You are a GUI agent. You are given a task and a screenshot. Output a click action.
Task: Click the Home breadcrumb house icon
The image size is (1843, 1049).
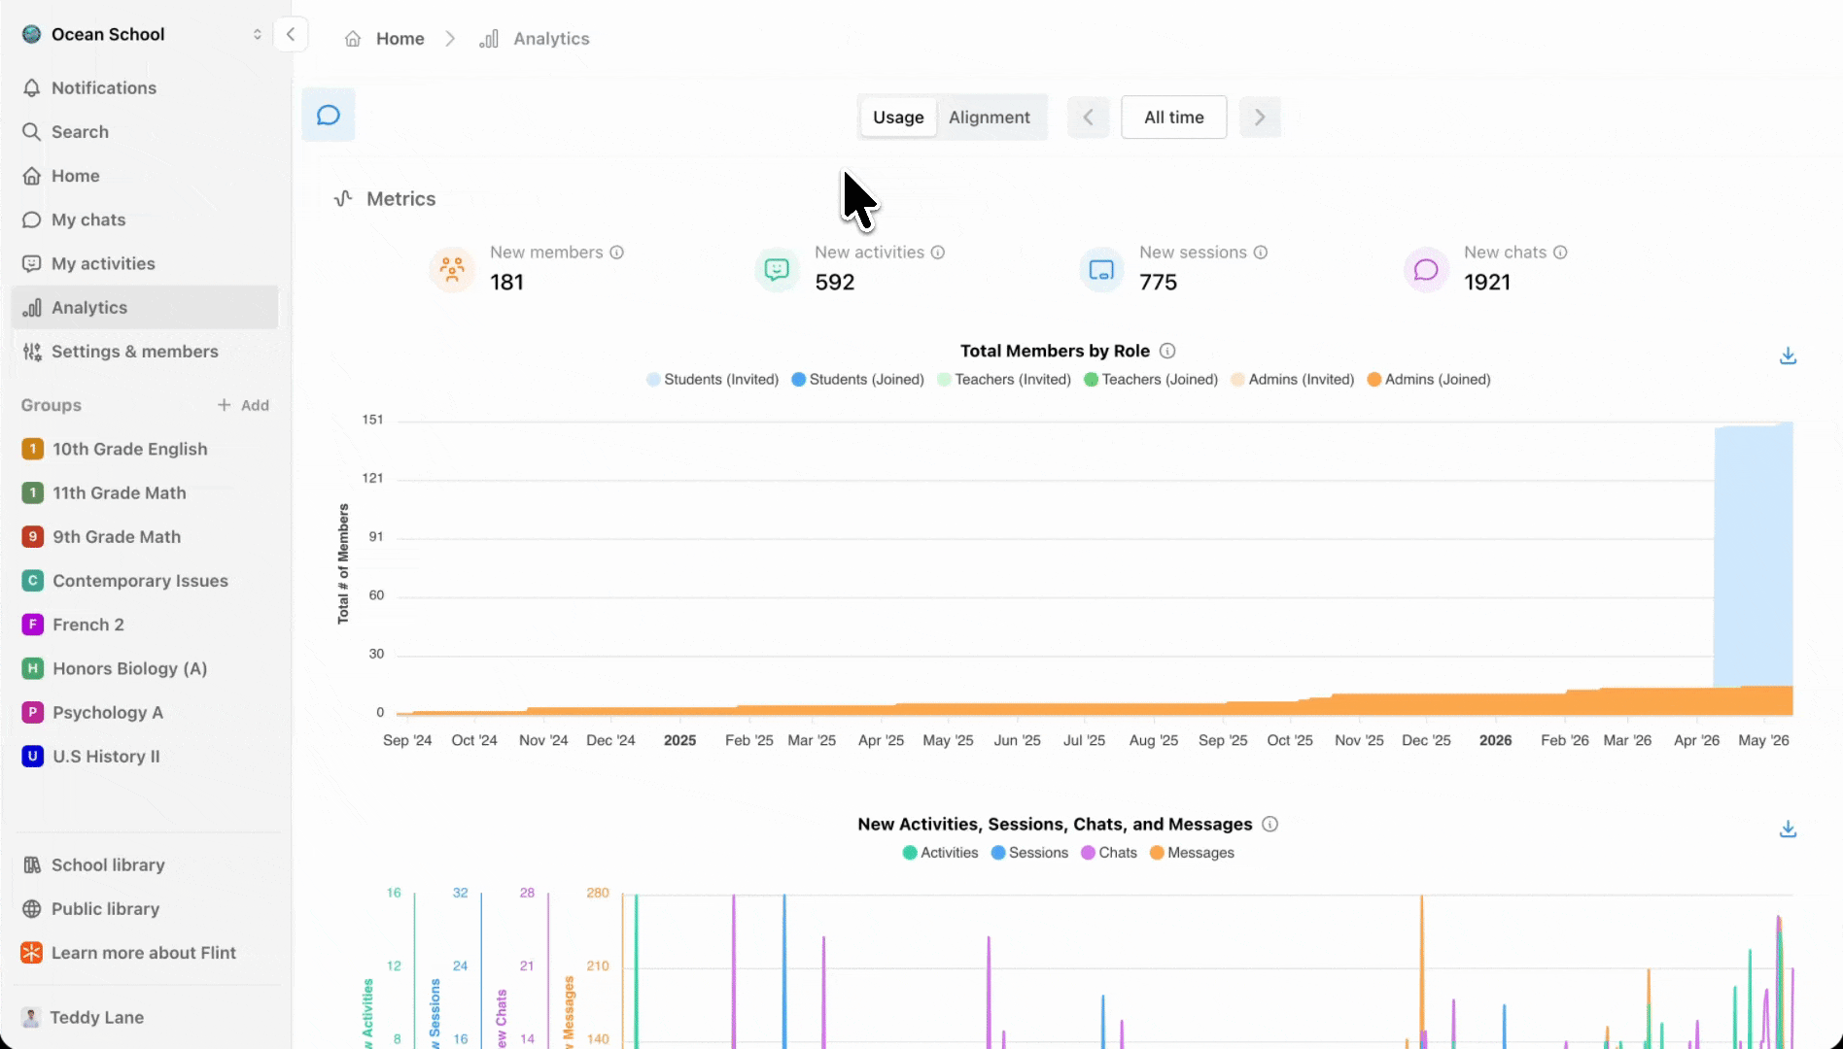(x=353, y=39)
